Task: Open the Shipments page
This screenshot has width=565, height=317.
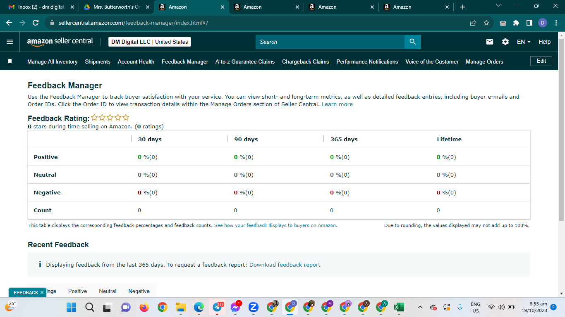Action: click(98, 62)
